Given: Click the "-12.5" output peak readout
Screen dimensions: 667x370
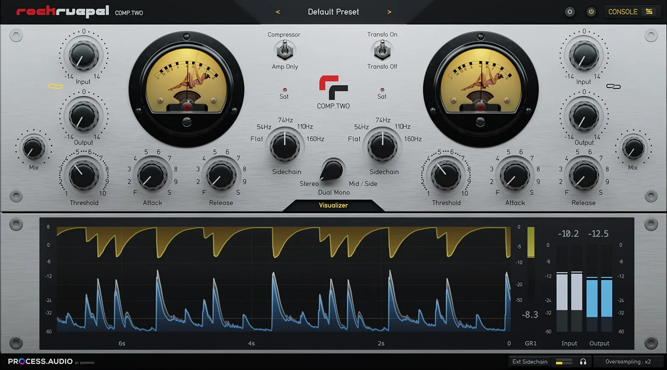Looking at the screenshot, I should coord(598,234).
